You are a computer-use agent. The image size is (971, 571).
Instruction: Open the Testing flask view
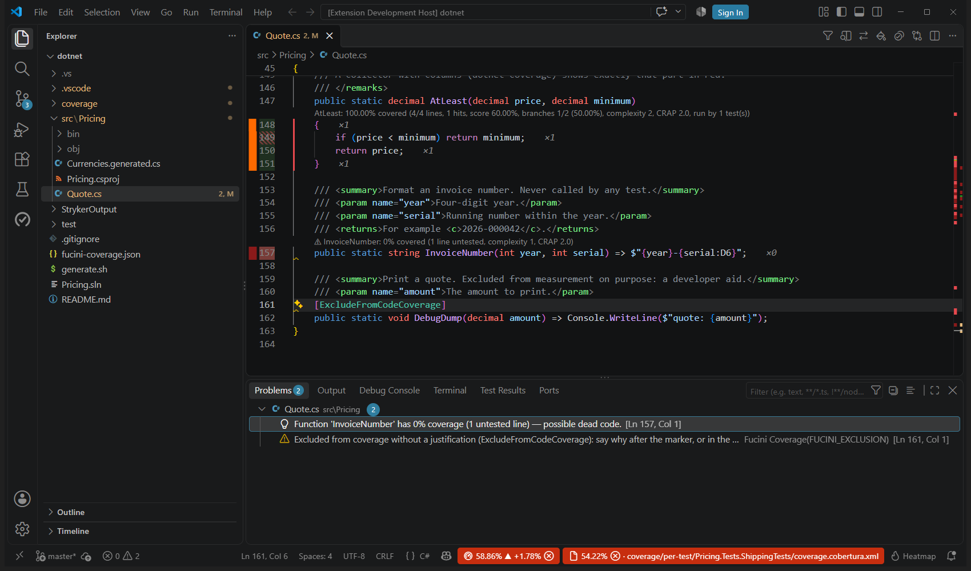click(22, 190)
